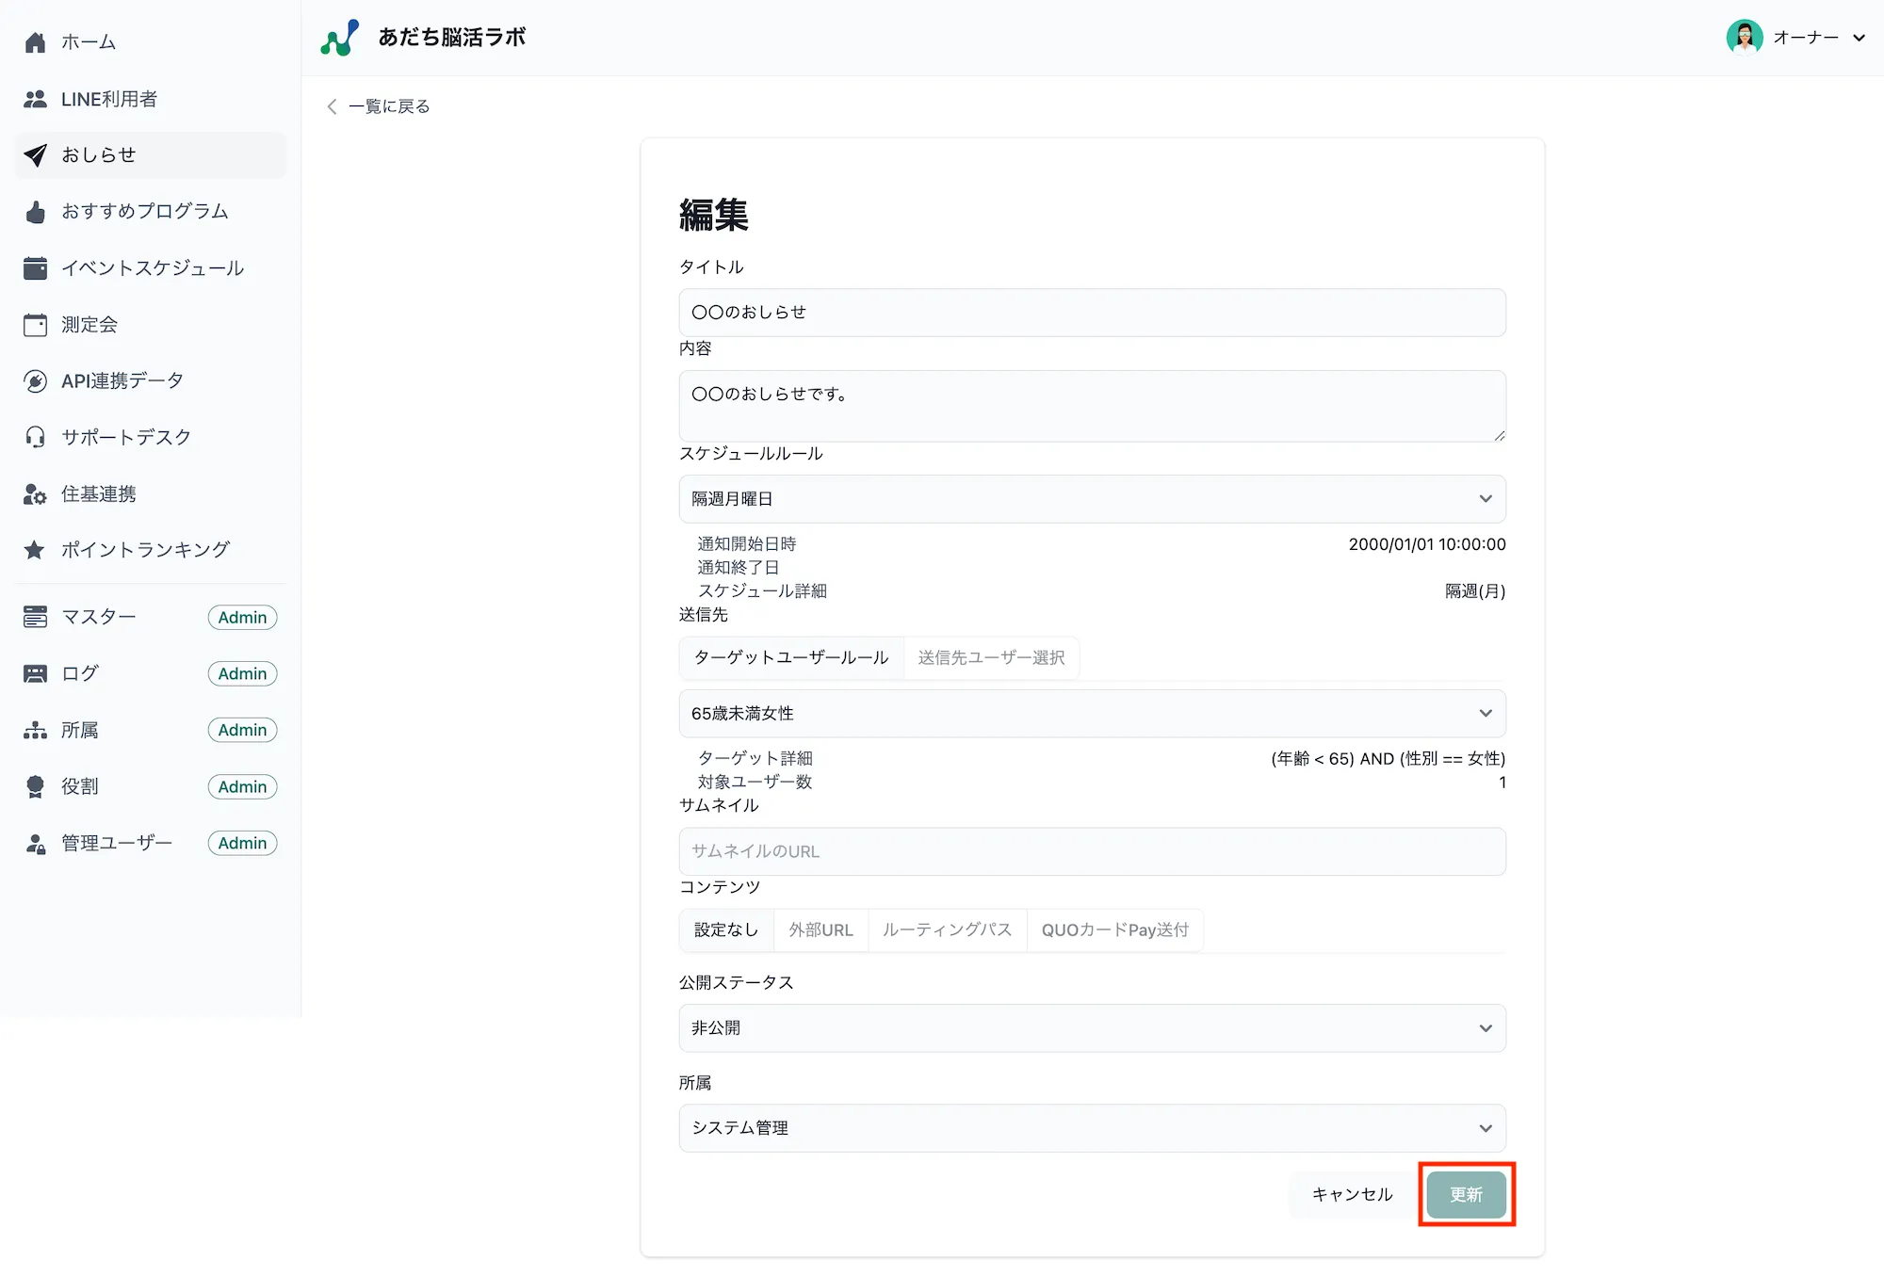
Task: Click the headset サポートデスク icon
Action: pyautogui.click(x=35, y=437)
